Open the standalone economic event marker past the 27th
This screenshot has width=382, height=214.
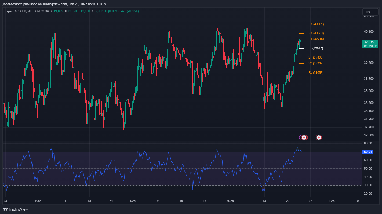pos(319,137)
